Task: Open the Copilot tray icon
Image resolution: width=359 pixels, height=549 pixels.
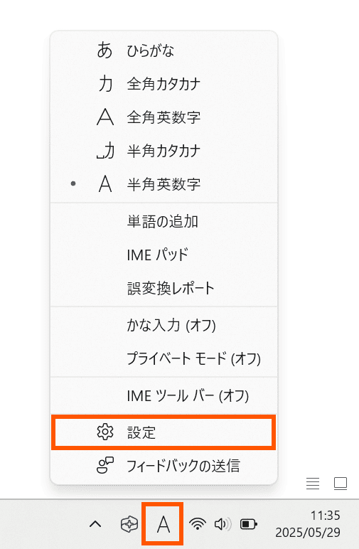Action: 129,525
